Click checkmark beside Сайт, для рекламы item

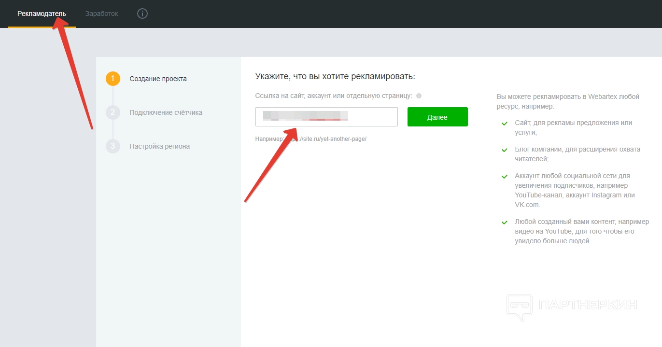coord(505,124)
